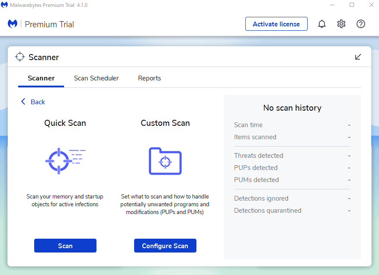Open the Scan Scheduler tab
The image size is (379, 275).
click(x=96, y=78)
